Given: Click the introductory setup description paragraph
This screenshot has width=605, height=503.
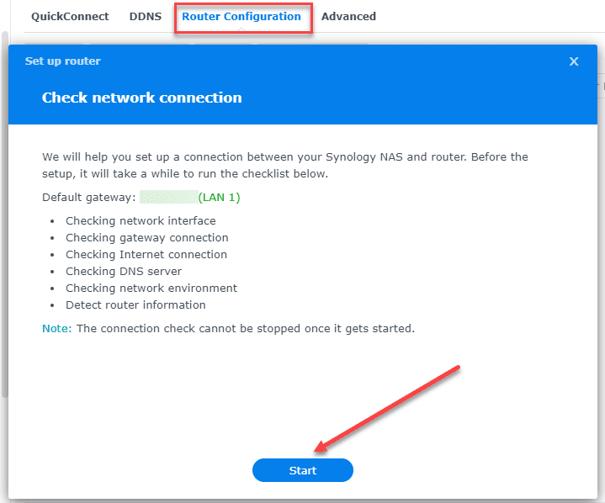Looking at the screenshot, I should (x=285, y=165).
